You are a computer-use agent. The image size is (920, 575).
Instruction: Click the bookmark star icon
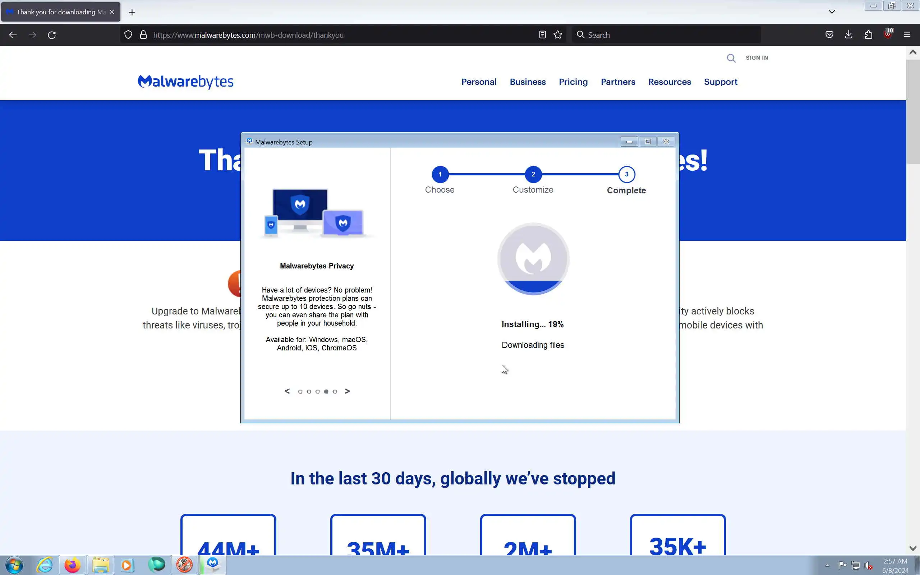[557, 34]
